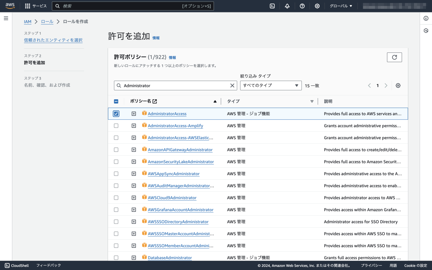432x270 pixels.
Task: Go to ロール via the breadcrumb
Action: [x=47, y=22]
